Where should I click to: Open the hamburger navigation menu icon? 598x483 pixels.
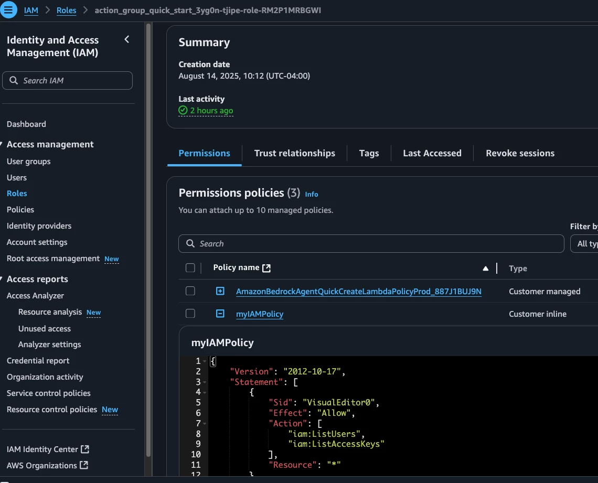point(8,10)
